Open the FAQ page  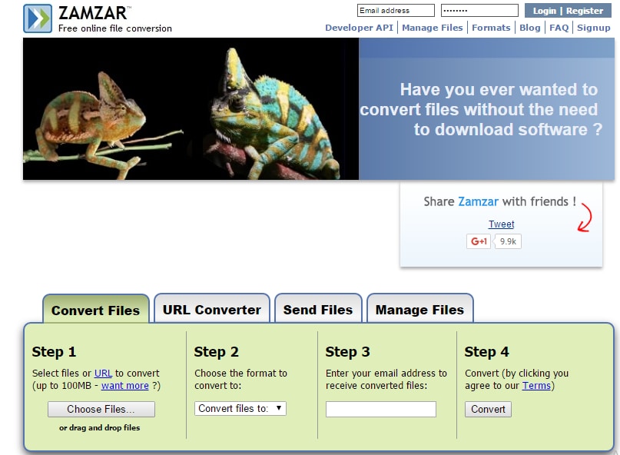(x=559, y=28)
